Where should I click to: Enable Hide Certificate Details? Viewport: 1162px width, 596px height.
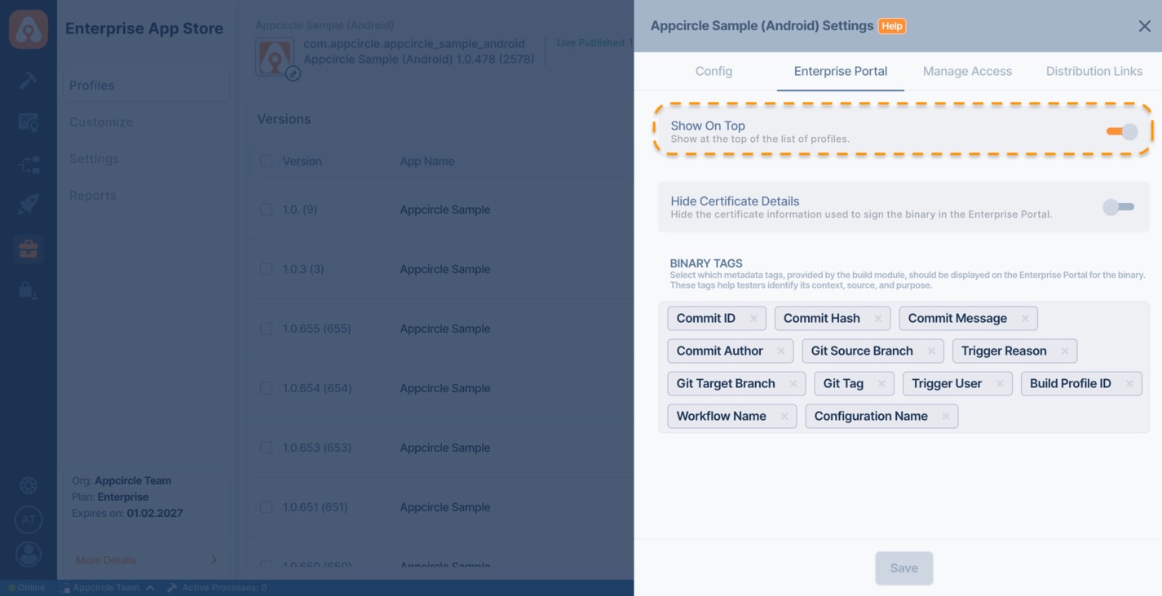(x=1118, y=206)
